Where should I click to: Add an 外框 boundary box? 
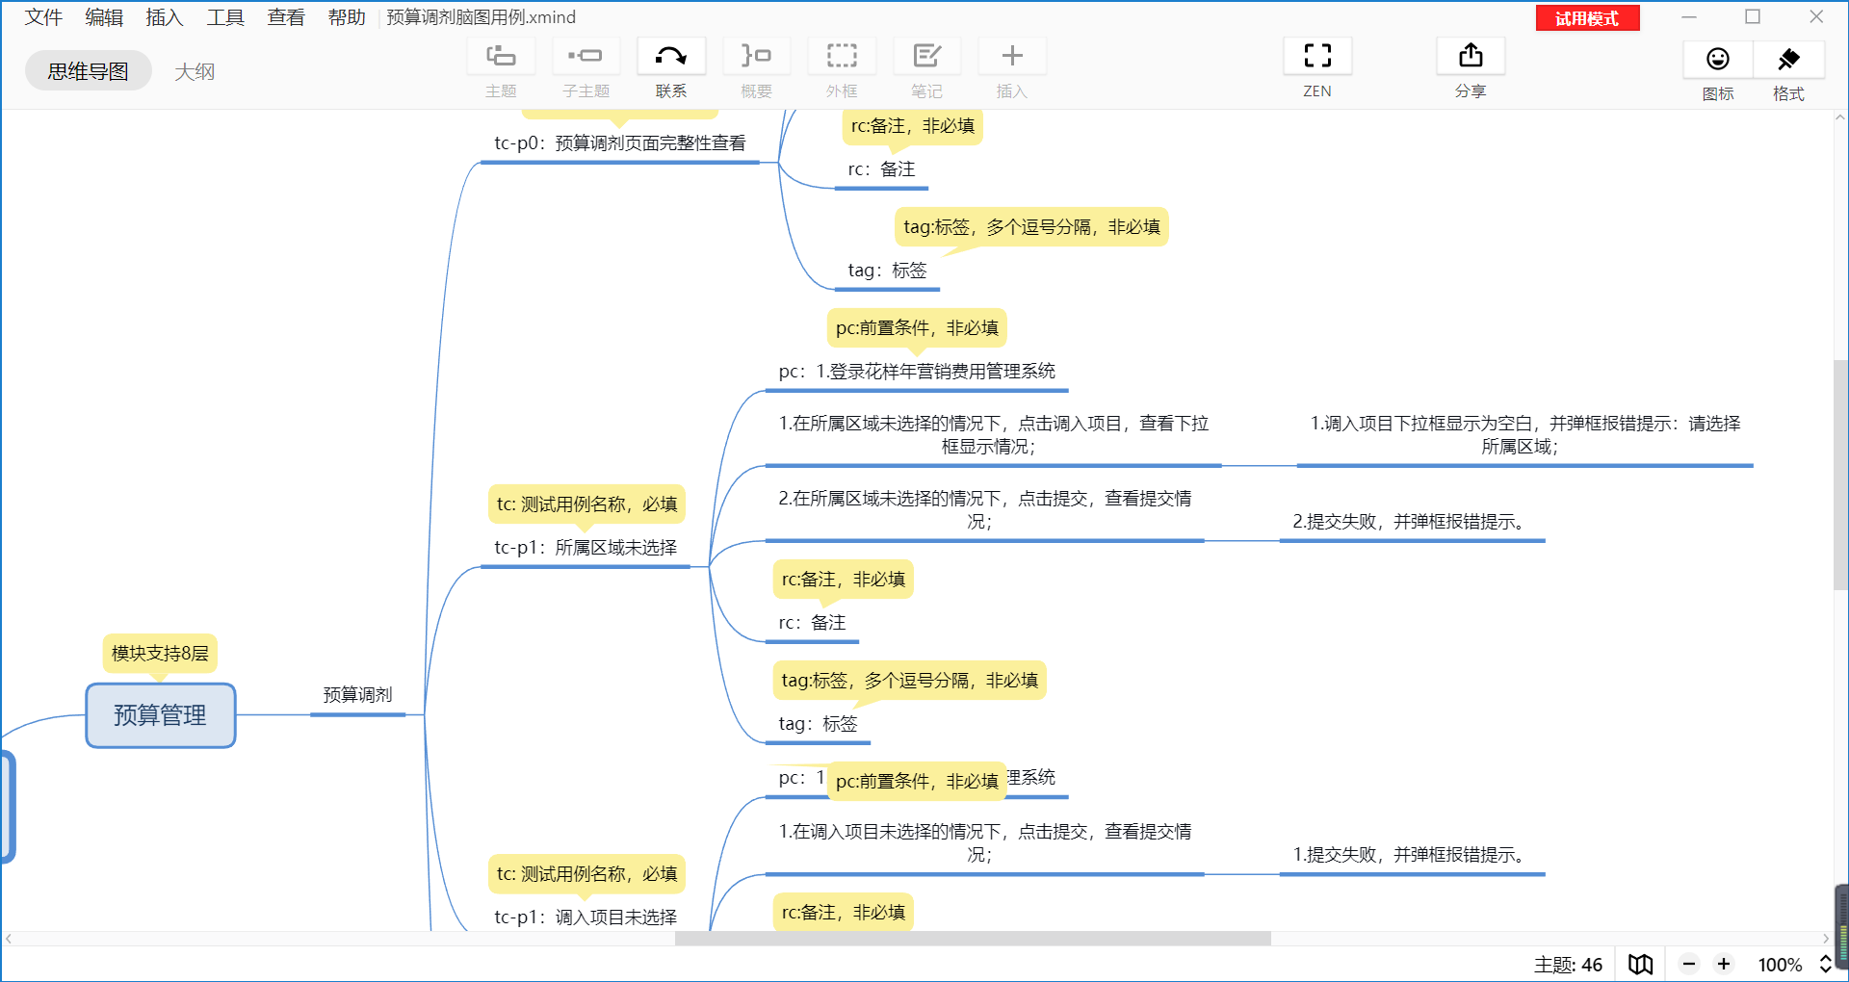point(840,67)
